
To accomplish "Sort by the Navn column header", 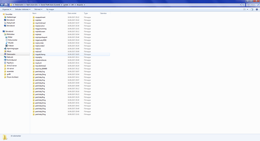I will tap(34, 13).
